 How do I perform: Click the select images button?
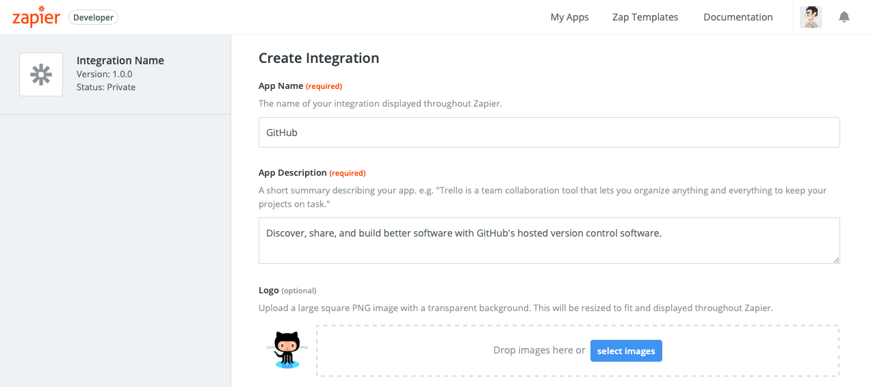(x=626, y=351)
